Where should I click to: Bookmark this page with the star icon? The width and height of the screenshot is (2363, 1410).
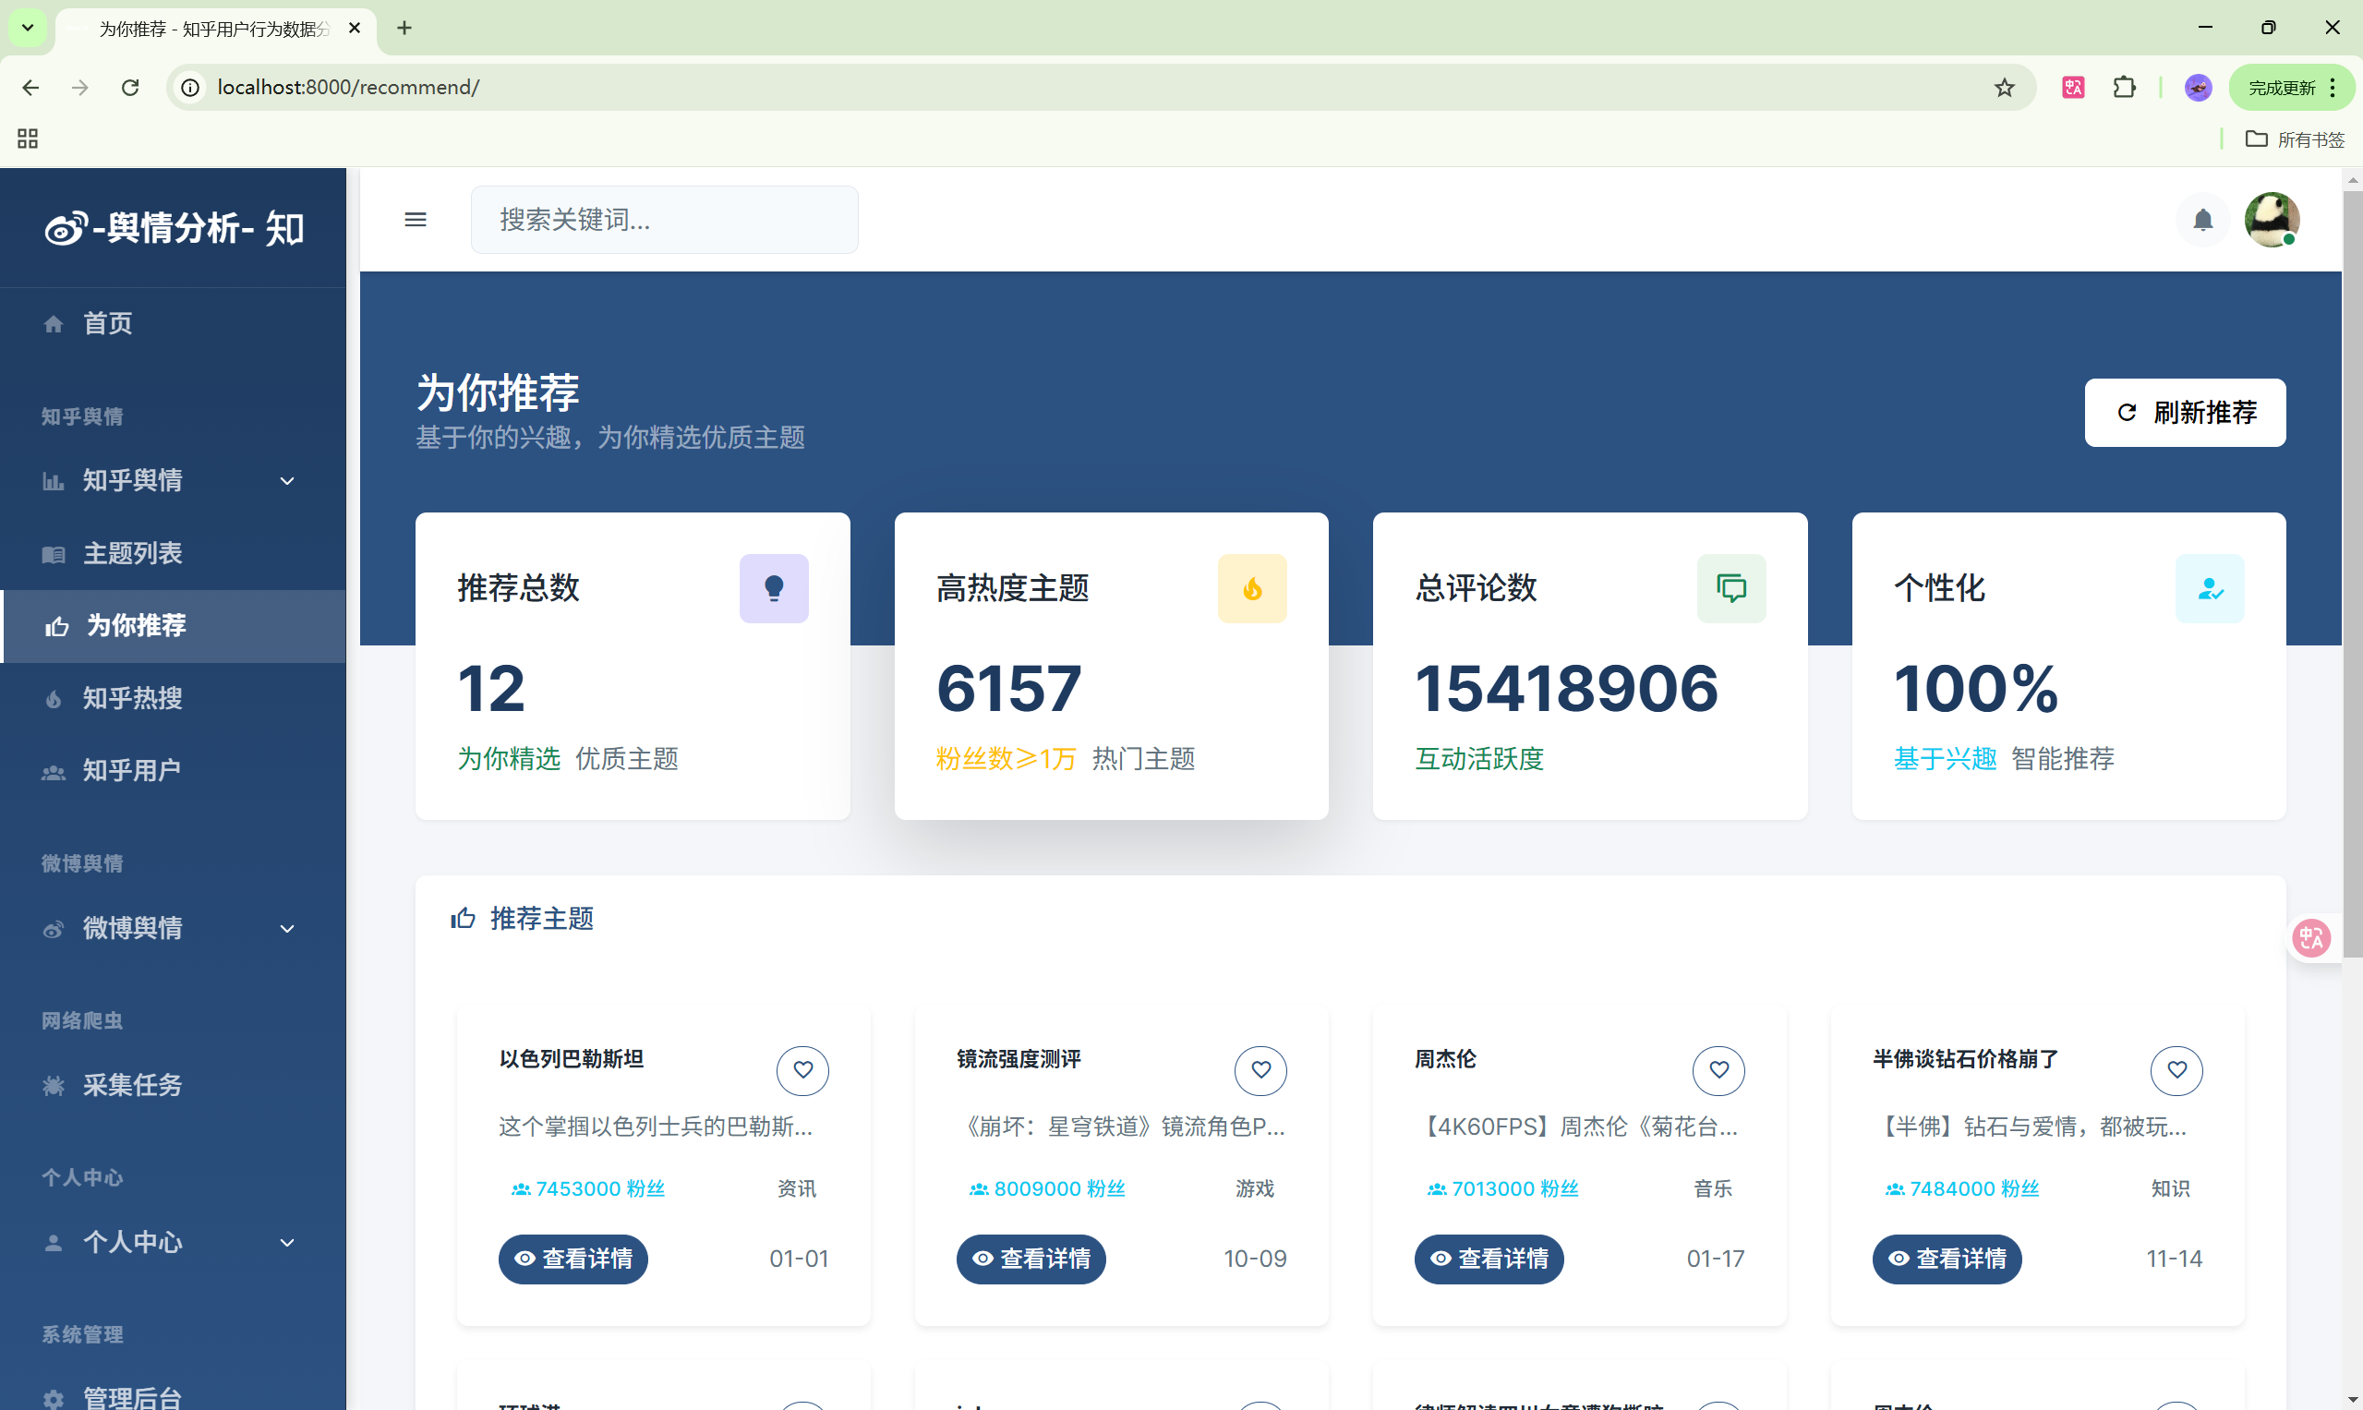coord(2004,88)
